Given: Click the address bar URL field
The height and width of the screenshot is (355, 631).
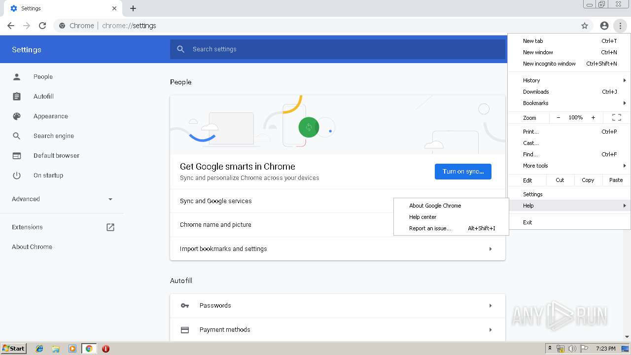Looking at the screenshot, I should 315,26.
